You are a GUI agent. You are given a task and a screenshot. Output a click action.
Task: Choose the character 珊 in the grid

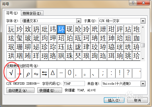point(19,47)
